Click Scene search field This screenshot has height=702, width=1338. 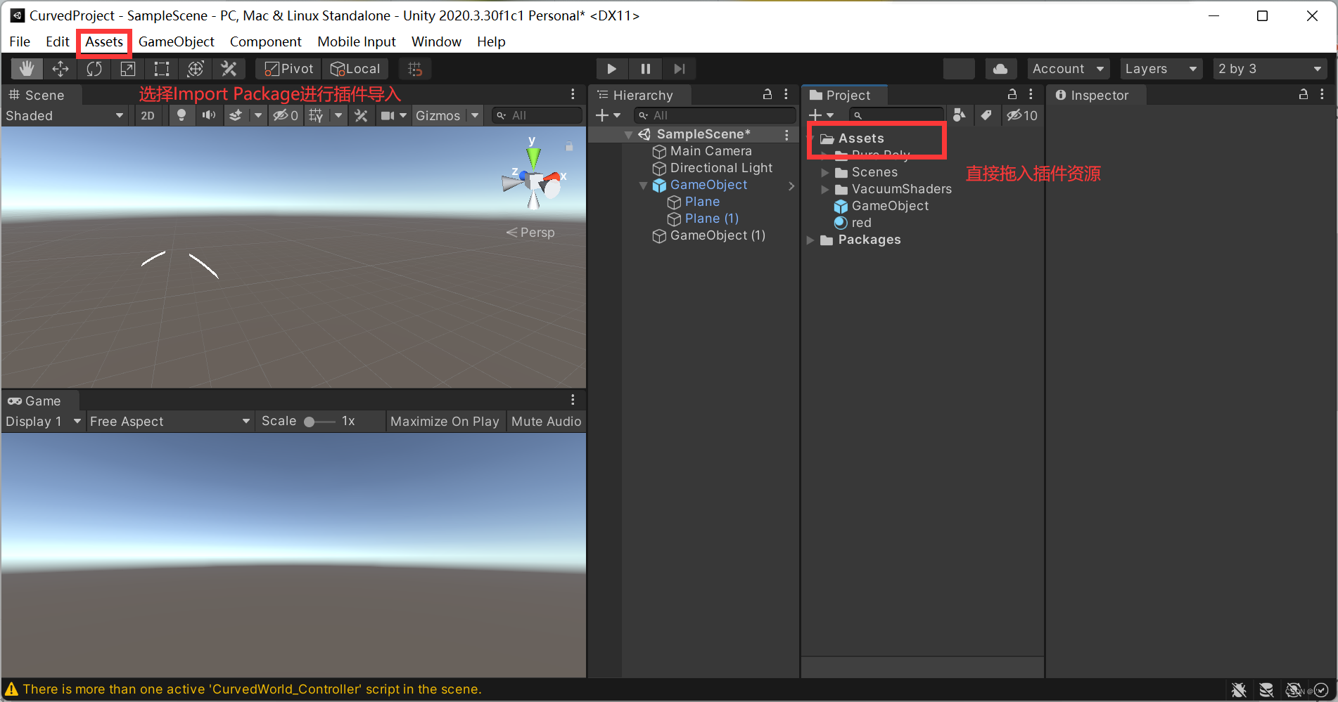pyautogui.click(x=537, y=116)
